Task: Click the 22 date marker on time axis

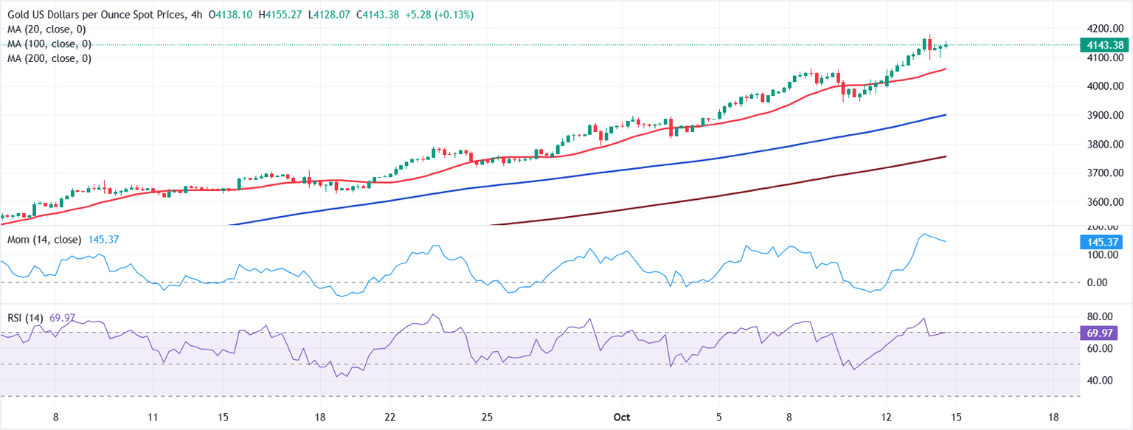Action: point(390,417)
